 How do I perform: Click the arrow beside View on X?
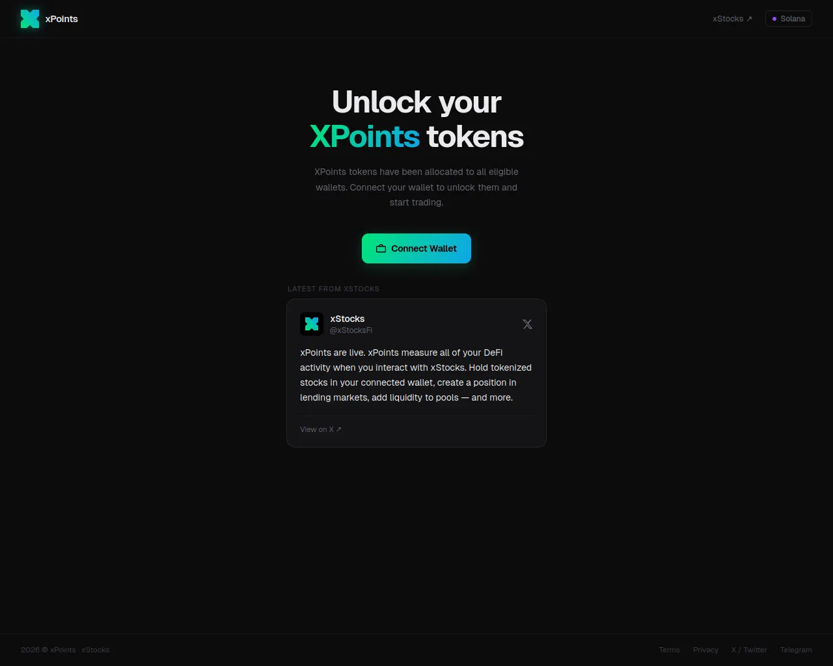338,429
